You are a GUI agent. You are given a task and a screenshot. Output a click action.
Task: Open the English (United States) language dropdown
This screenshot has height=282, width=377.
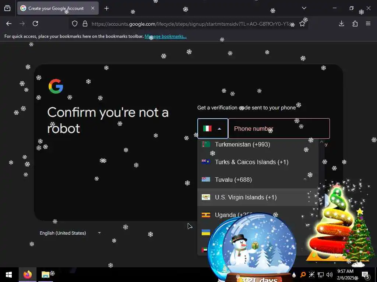click(70, 233)
